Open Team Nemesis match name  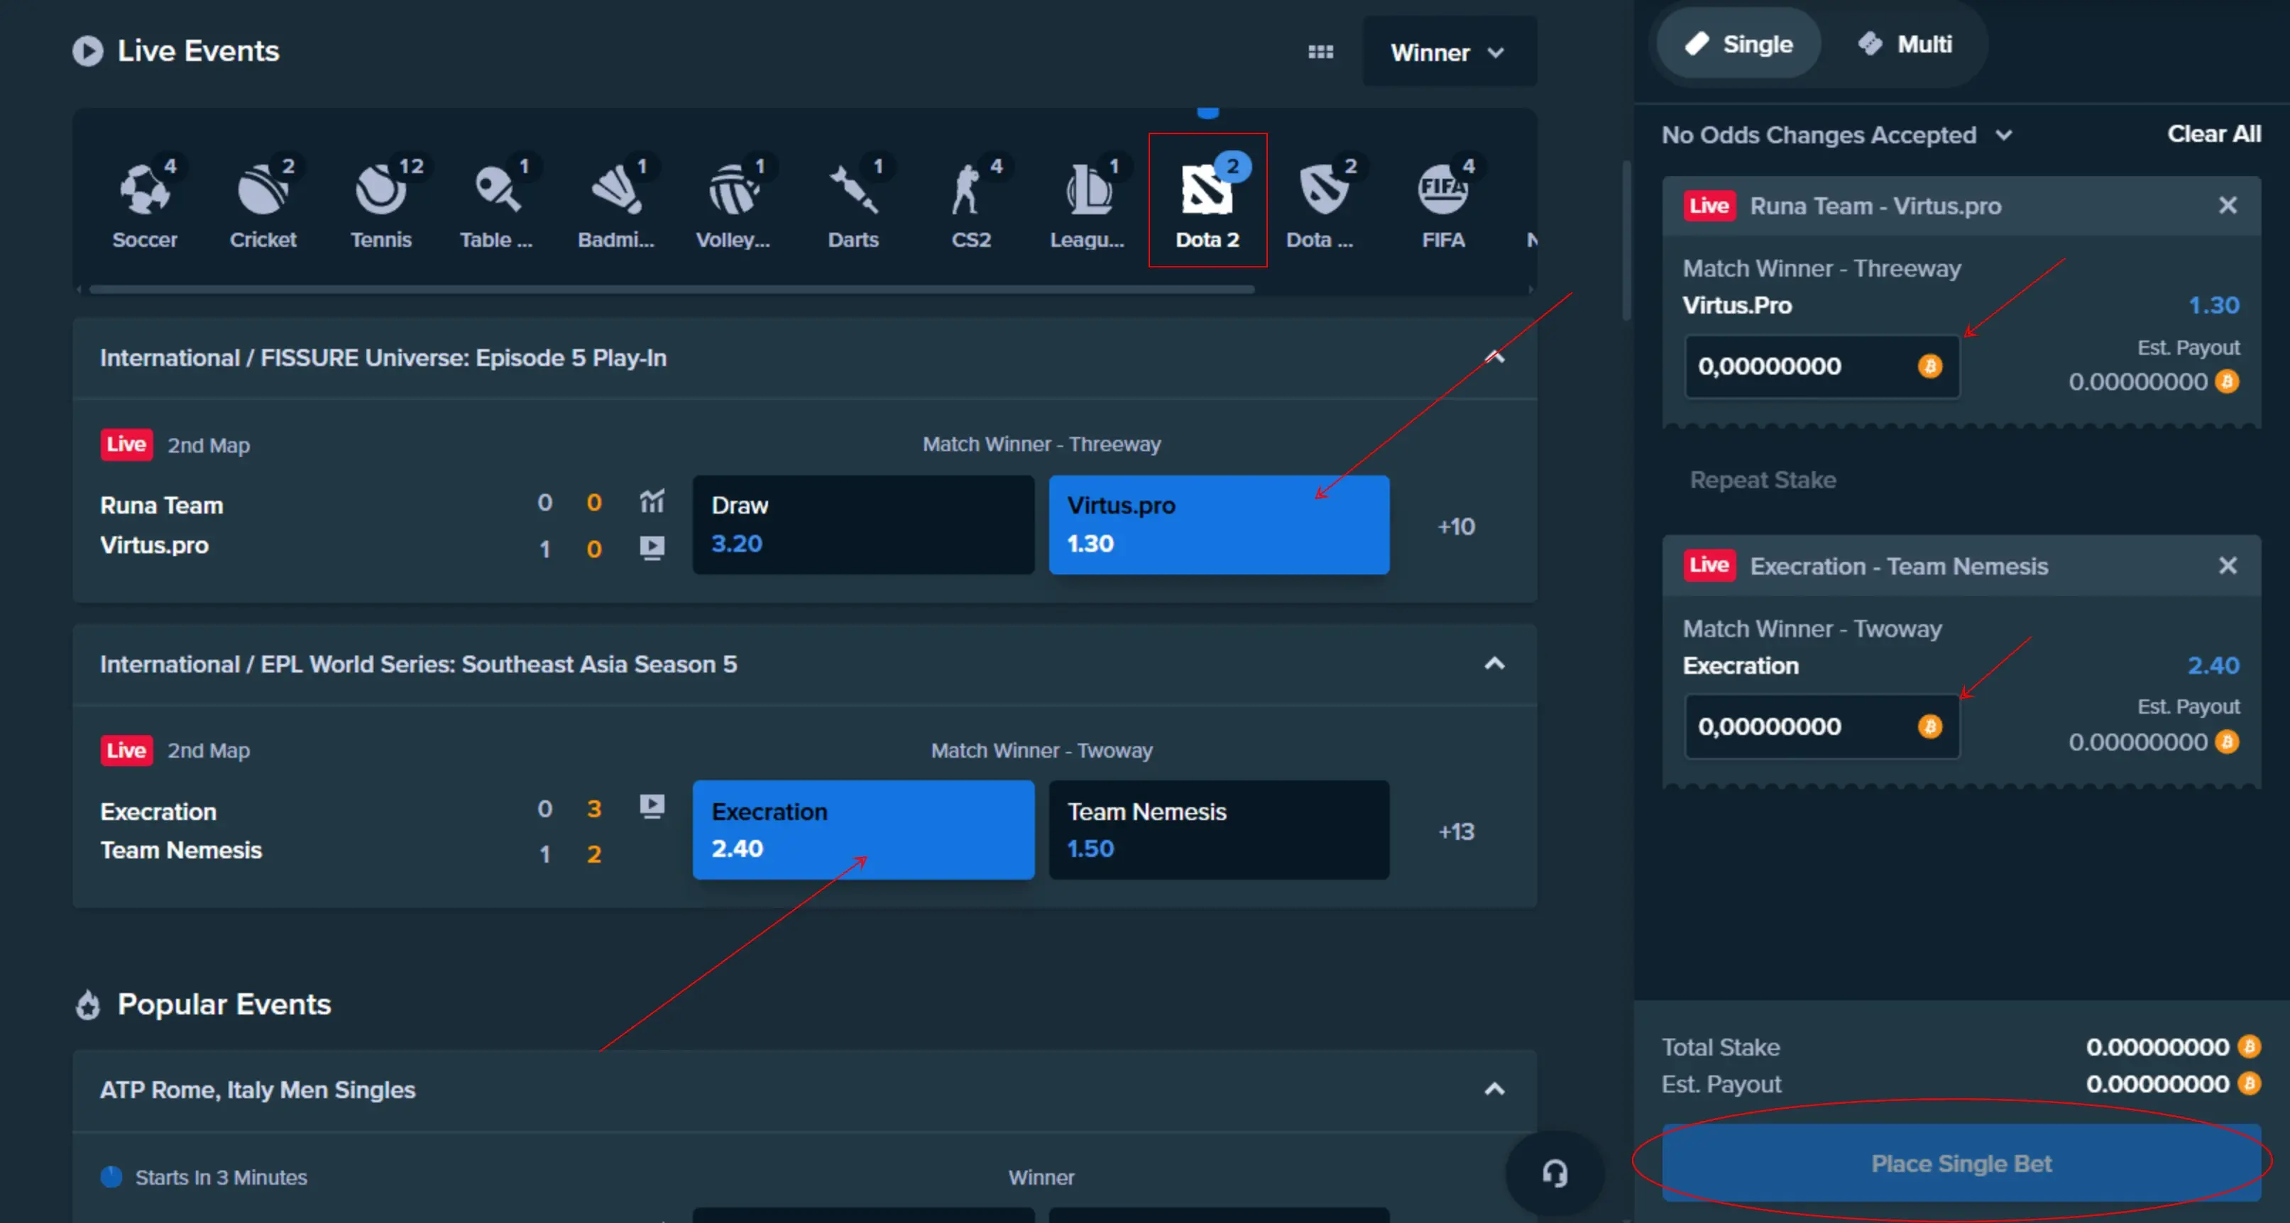(181, 851)
